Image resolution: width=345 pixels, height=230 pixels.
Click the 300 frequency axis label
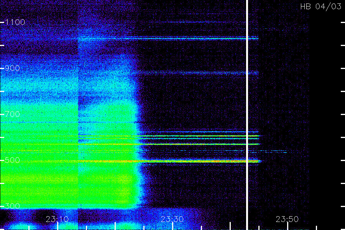coord(12,206)
